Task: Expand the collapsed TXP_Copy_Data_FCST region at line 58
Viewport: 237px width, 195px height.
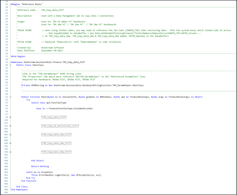Action: 10,117
